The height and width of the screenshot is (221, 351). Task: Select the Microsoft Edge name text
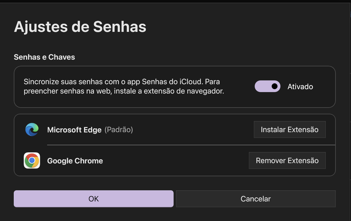pos(74,130)
